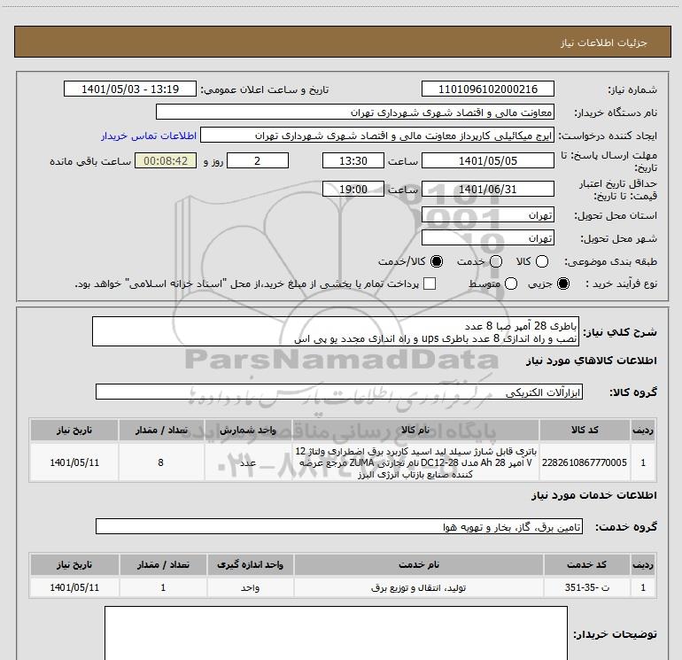Click the گروه کالا field ابزارآلات الکتریکی
The height and width of the screenshot is (660, 682).
point(339,392)
